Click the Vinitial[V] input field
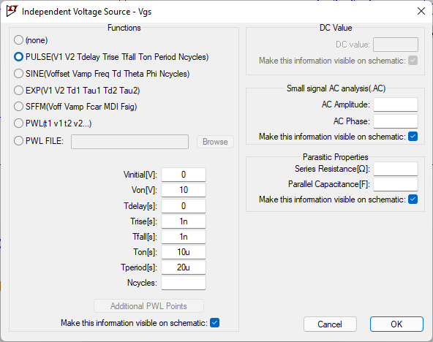This screenshot has height=342, width=433. [x=184, y=175]
